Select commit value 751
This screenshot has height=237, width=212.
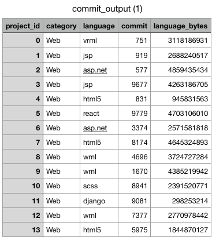click(x=134, y=41)
